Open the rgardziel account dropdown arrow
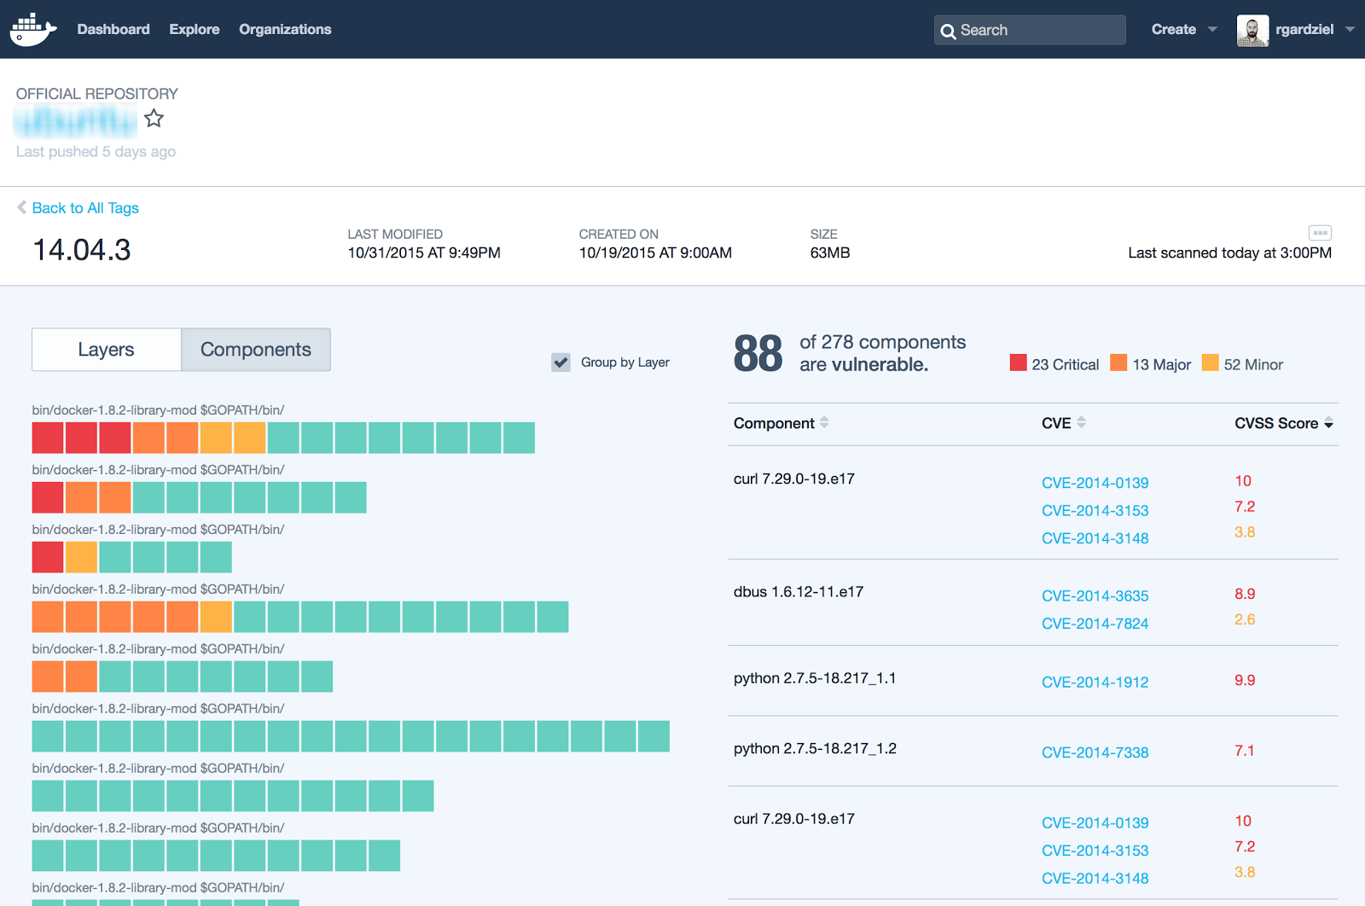The width and height of the screenshot is (1365, 906). [x=1350, y=29]
